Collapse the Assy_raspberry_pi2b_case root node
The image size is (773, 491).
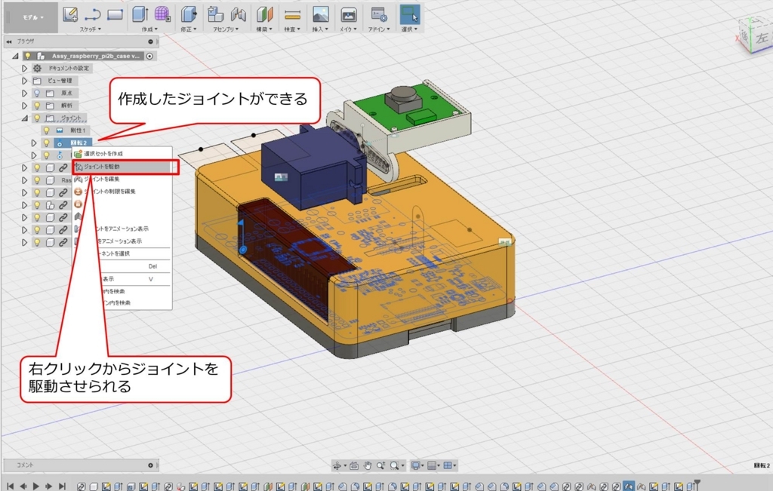pyautogui.click(x=15, y=56)
